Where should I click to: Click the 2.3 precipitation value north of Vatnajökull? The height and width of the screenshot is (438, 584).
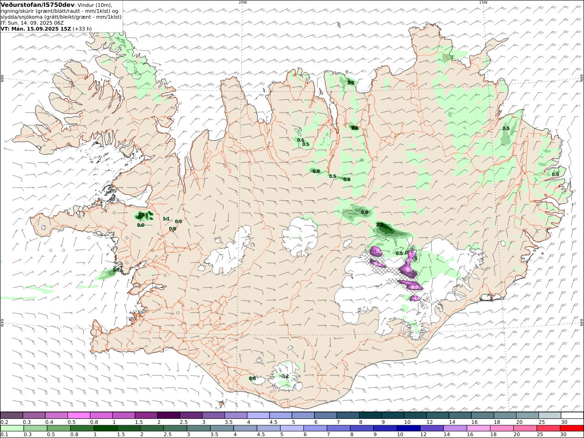click(380, 225)
